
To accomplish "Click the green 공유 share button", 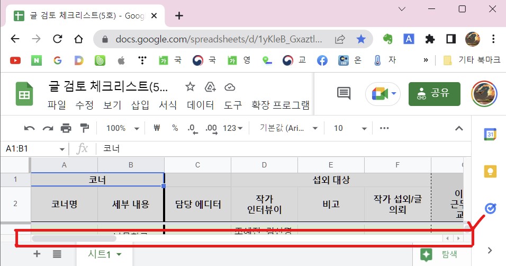I will coord(435,94).
